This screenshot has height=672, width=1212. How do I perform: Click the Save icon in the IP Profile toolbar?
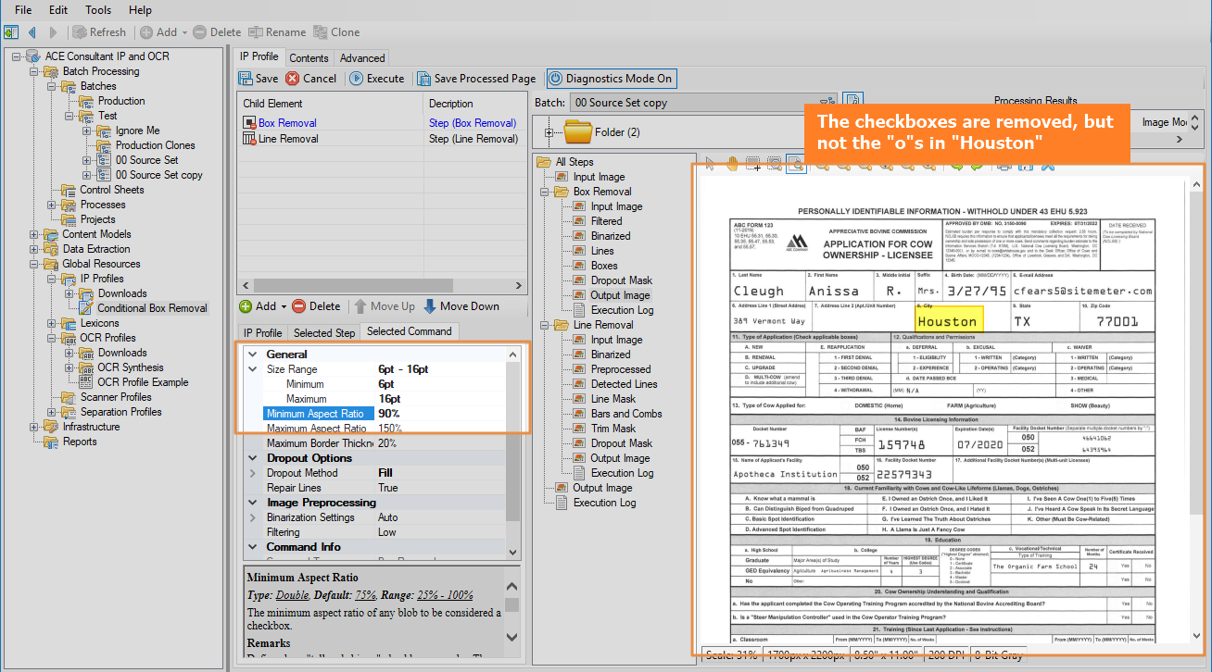coord(246,79)
